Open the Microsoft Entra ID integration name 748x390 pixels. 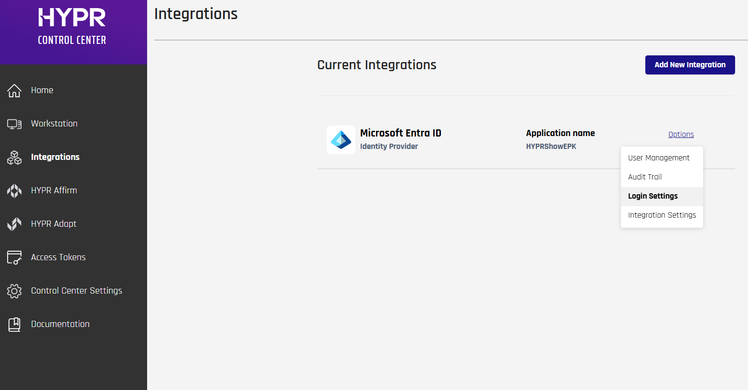coord(400,133)
